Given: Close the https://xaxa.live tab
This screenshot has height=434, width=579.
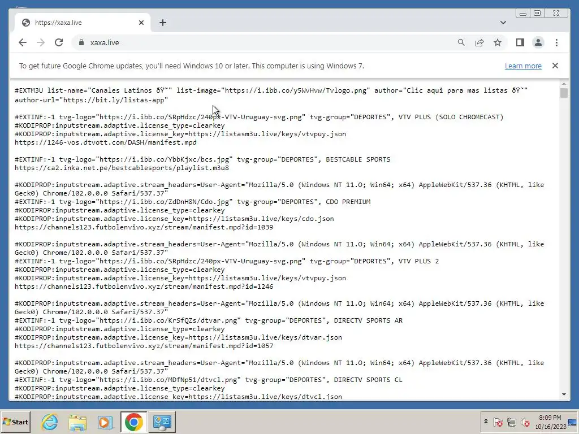Looking at the screenshot, I should (x=141, y=23).
